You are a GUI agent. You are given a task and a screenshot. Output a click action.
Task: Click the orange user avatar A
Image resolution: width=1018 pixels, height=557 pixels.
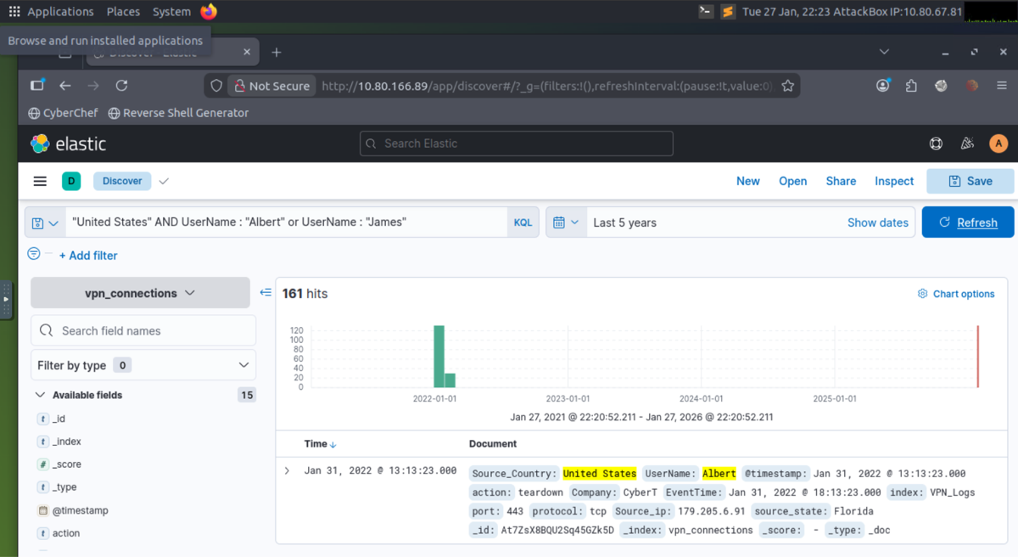tap(998, 143)
